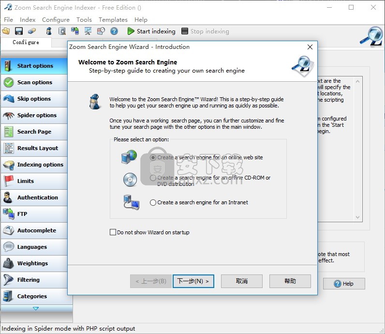385x334 pixels.
Task: Open Indexing options in sidebar
Action: coord(34,165)
